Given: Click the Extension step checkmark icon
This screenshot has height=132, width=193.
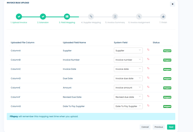Looking at the screenshot, I should [43, 16].
